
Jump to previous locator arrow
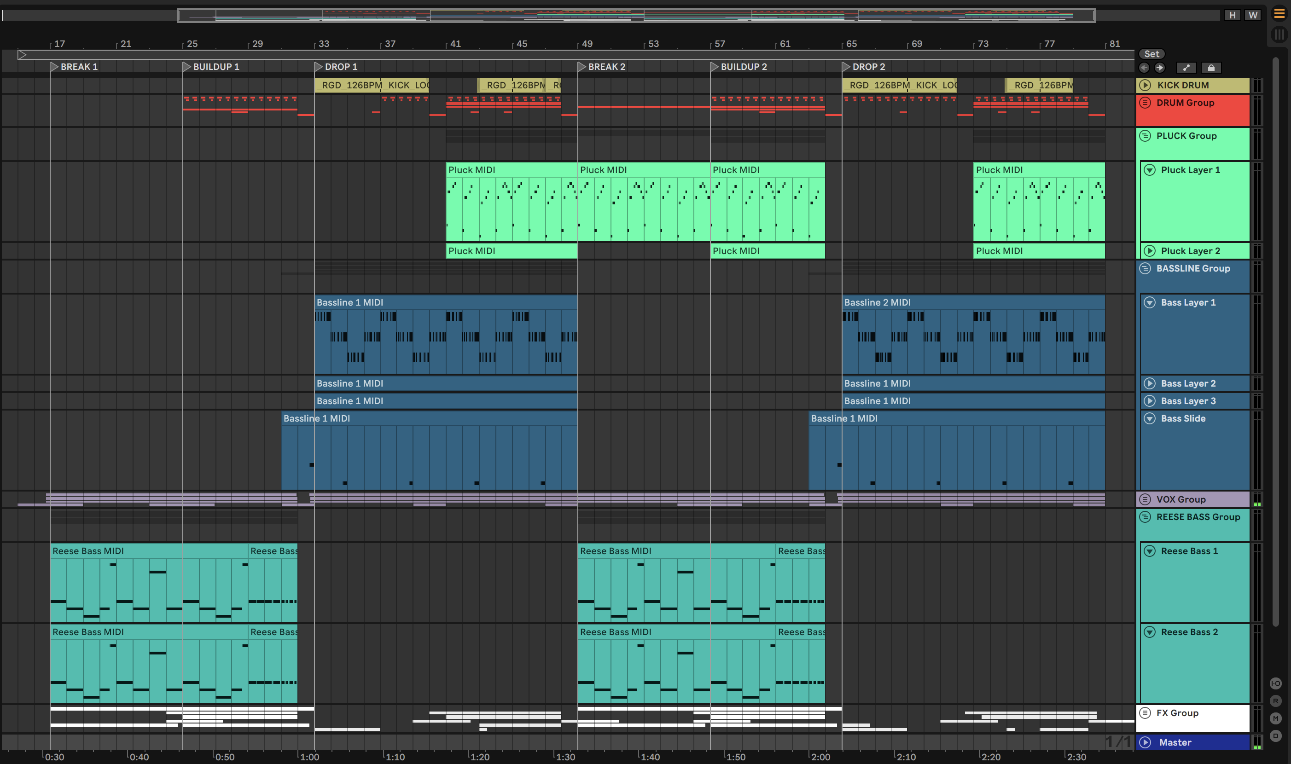click(x=1144, y=68)
